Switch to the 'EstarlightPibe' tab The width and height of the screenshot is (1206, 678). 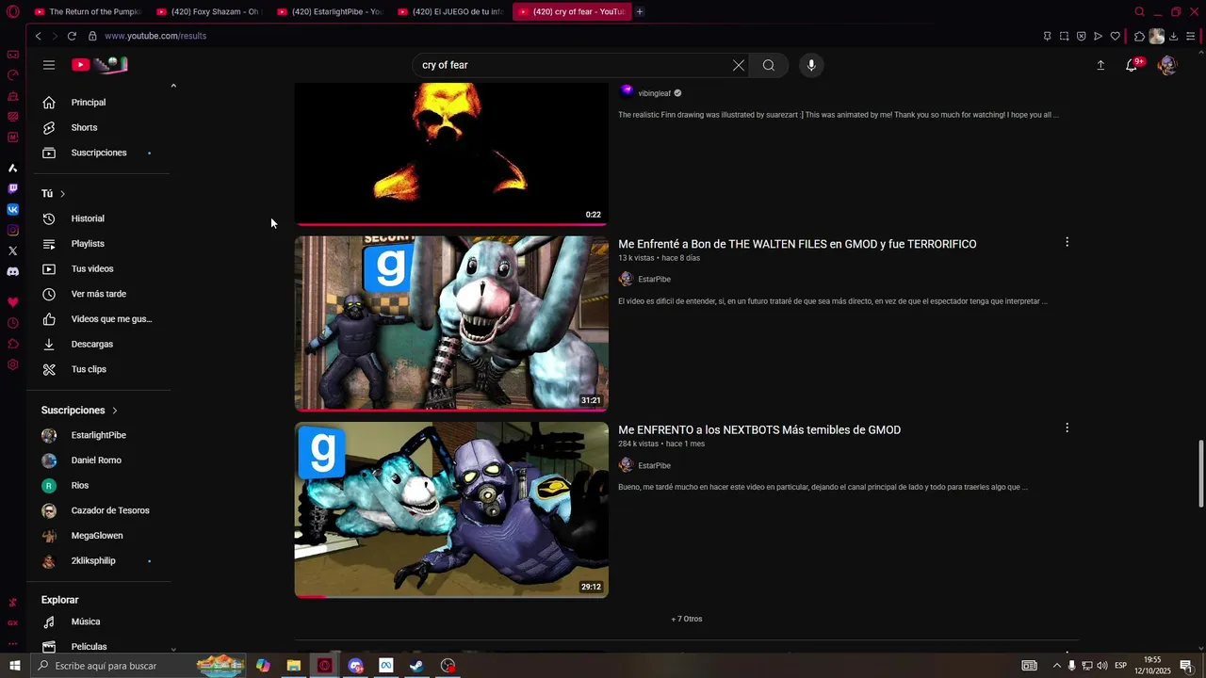point(328,11)
